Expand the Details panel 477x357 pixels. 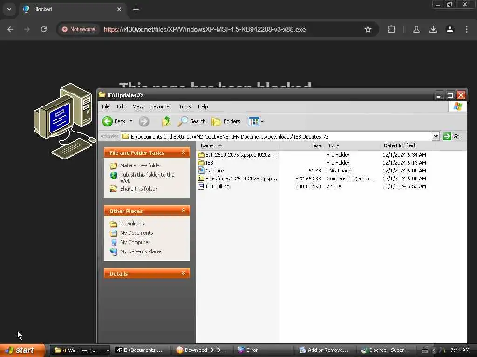(x=183, y=273)
